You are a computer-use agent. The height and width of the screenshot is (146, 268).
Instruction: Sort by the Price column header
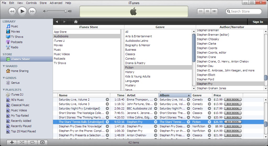tap(227, 95)
